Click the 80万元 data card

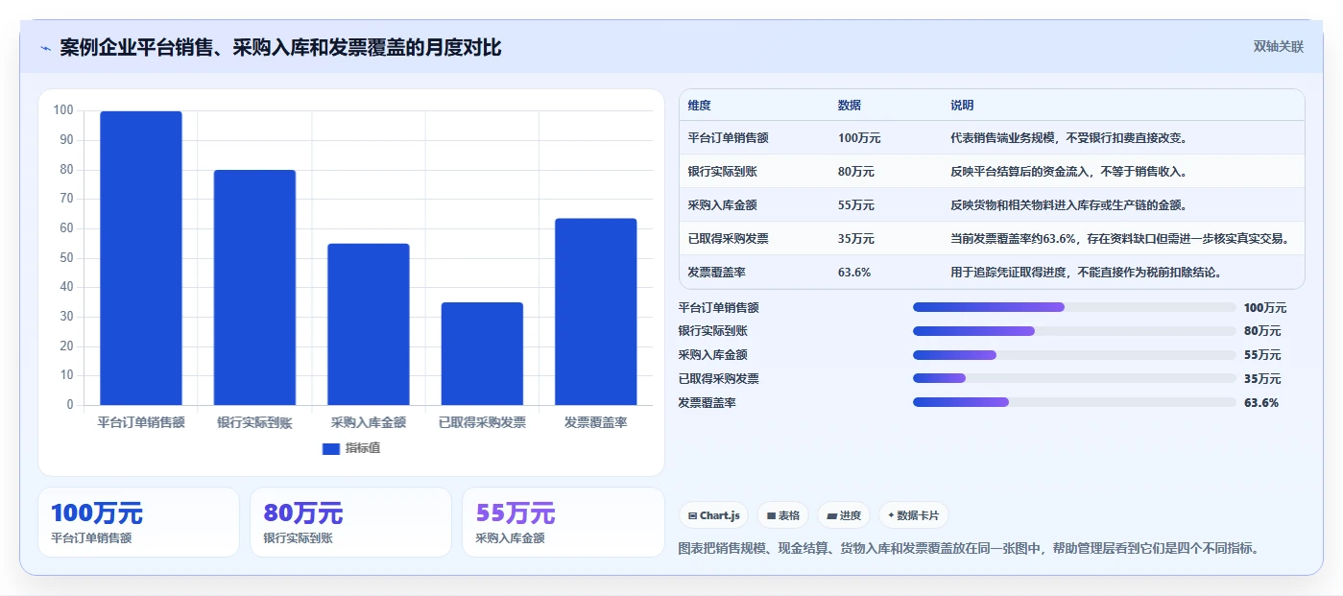[350, 522]
